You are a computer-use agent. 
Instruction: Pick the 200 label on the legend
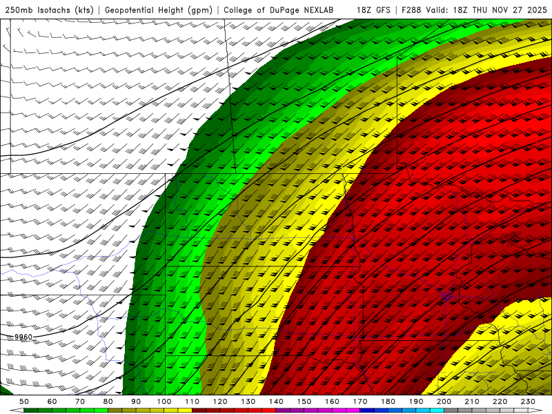(444, 402)
